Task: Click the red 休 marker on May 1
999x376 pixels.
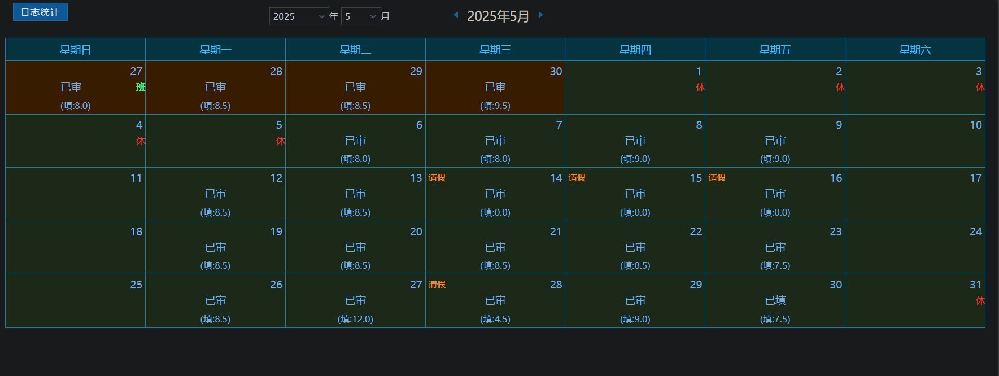Action: [700, 87]
